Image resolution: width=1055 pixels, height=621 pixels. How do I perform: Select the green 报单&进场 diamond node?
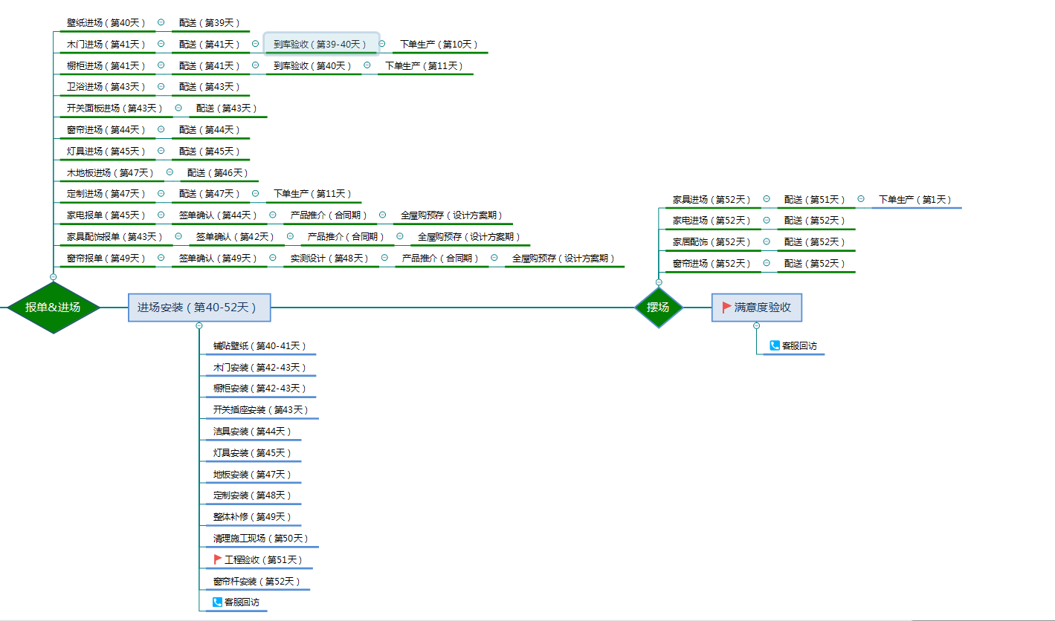pyautogui.click(x=53, y=307)
